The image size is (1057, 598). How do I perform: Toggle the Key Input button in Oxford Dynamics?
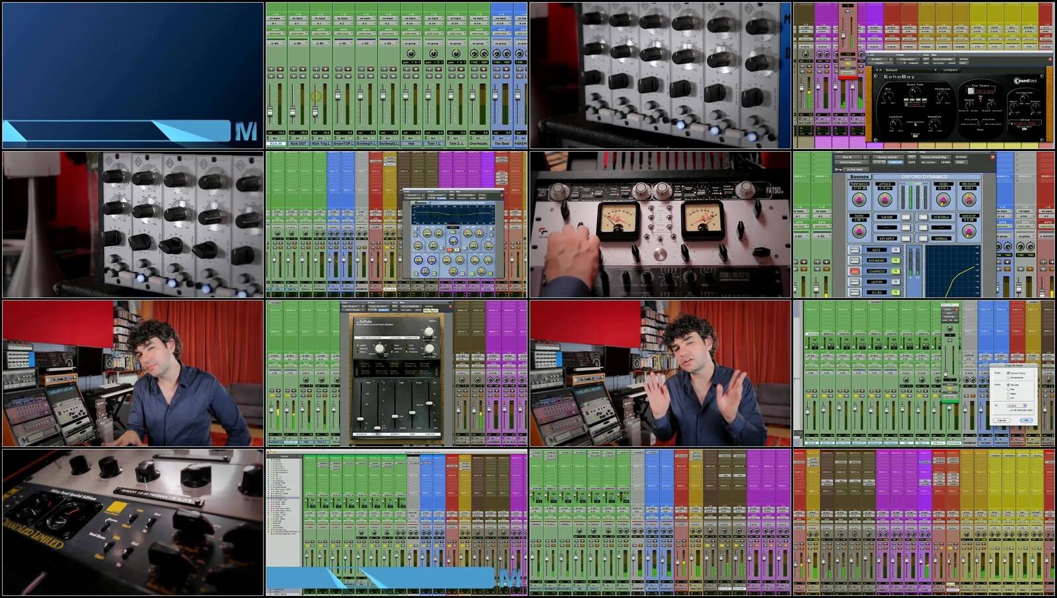point(906,238)
